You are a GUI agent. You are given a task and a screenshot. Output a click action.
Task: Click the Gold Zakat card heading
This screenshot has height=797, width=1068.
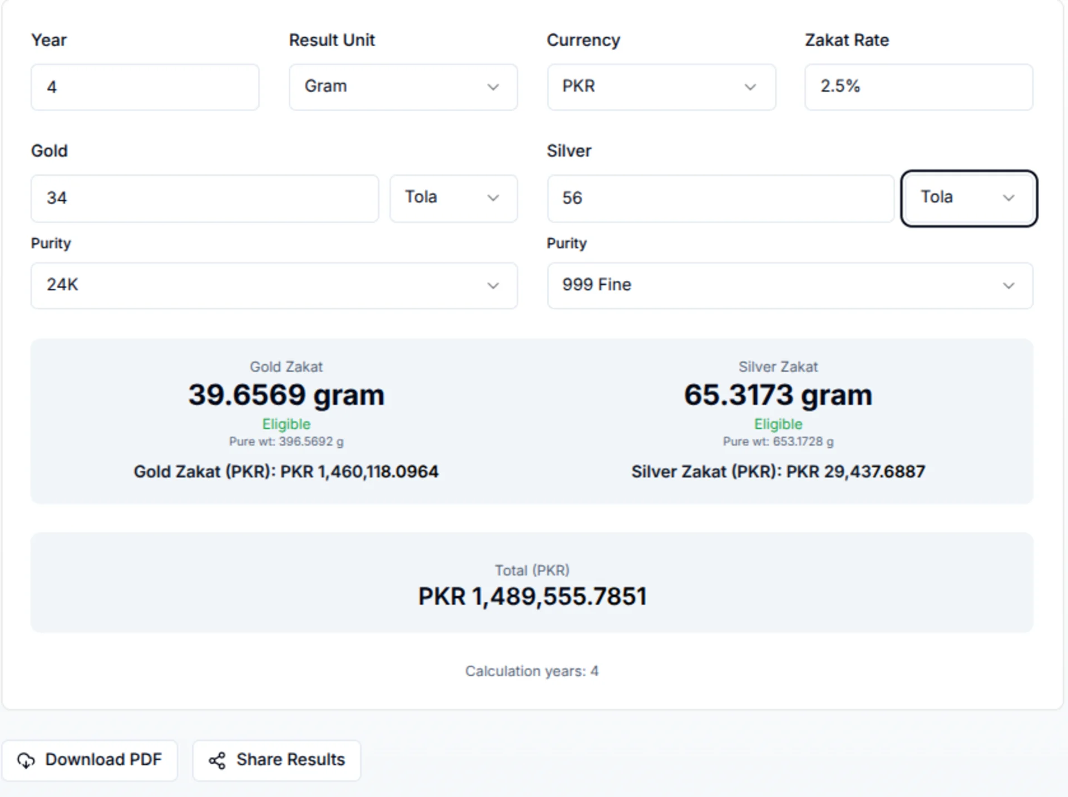pyautogui.click(x=286, y=367)
